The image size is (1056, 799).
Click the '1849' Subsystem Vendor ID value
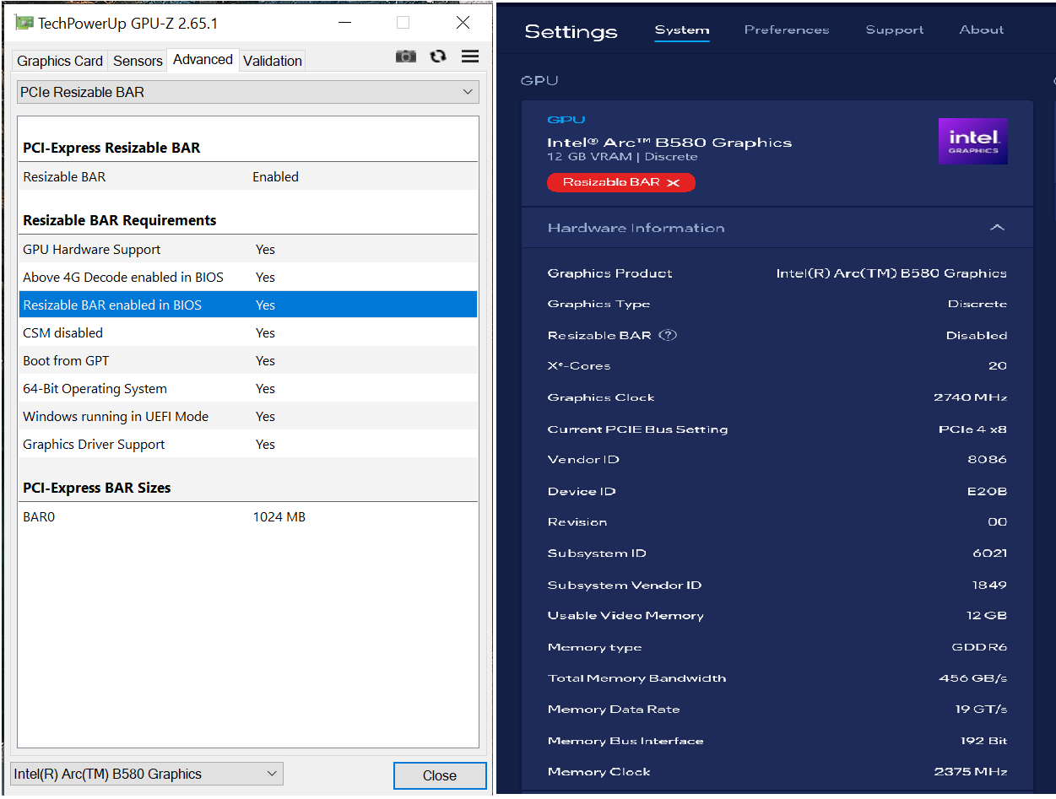(x=990, y=585)
